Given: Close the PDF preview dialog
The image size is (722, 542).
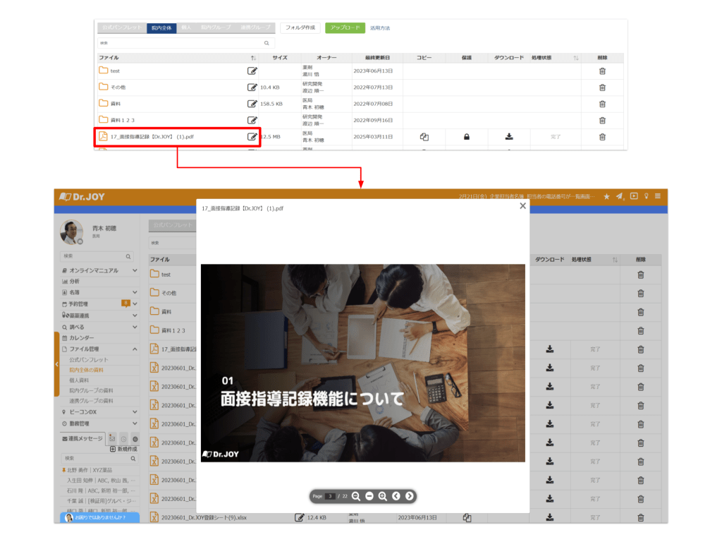Looking at the screenshot, I should (x=522, y=206).
